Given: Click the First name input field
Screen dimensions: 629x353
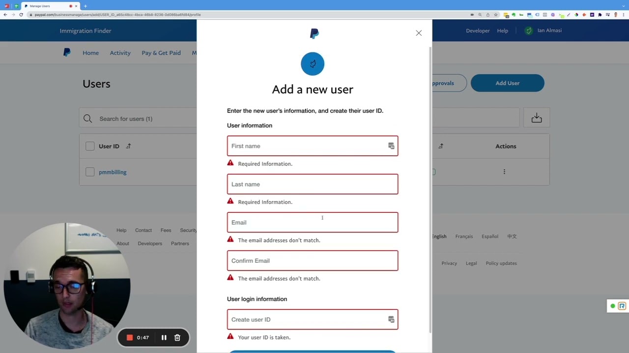Looking at the screenshot, I should [x=313, y=146].
